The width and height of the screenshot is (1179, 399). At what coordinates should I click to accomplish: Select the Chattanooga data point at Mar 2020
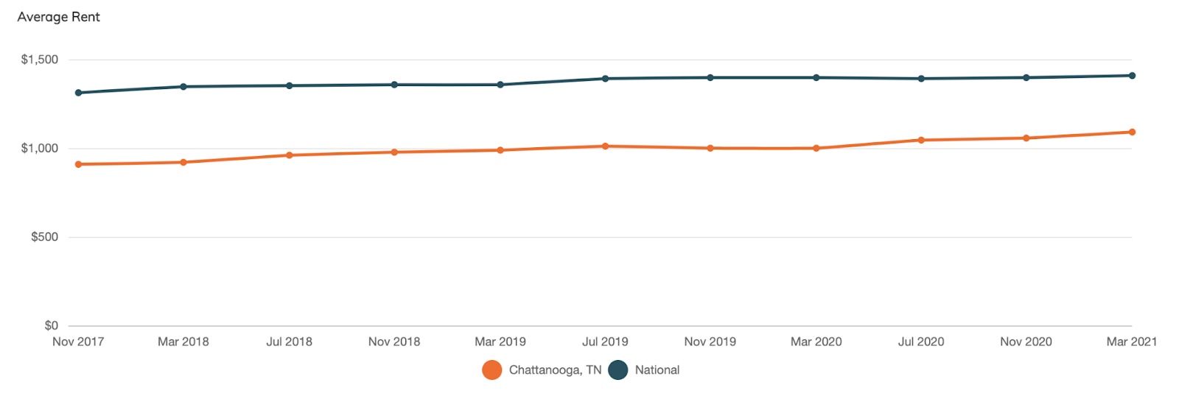[x=816, y=149]
